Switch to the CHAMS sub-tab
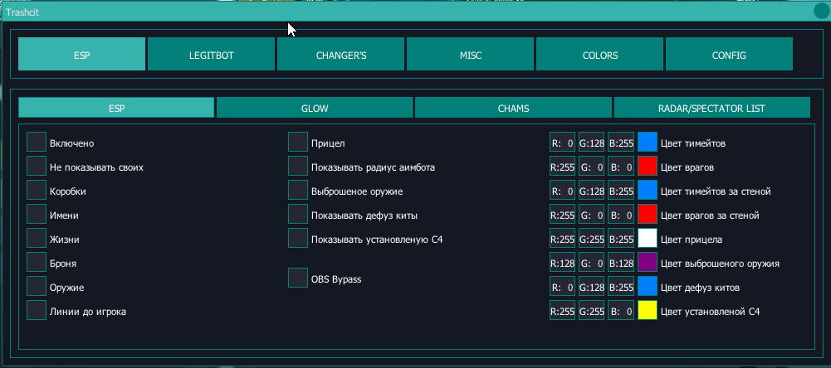Screen dimensions: 831x368 click(x=513, y=108)
